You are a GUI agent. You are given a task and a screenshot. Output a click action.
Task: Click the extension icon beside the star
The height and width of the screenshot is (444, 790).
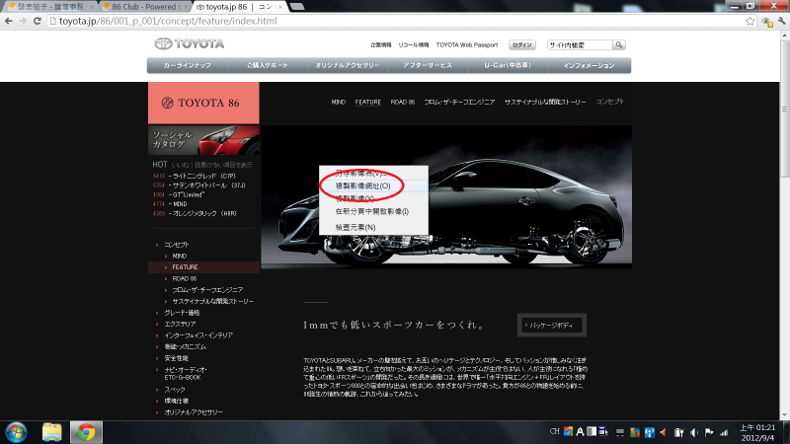pyautogui.click(x=767, y=22)
